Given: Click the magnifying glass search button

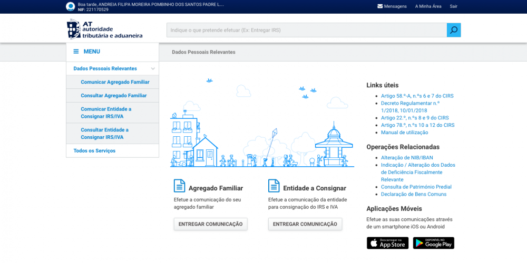Looking at the screenshot, I should pos(453,30).
